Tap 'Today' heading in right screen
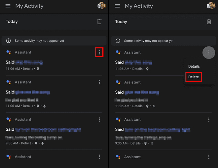Viewport: 218px width, 168px height. 121,22
